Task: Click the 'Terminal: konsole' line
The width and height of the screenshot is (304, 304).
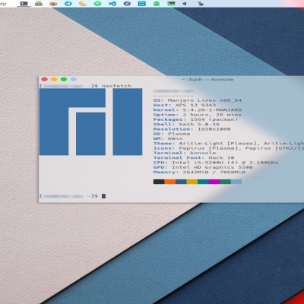Action: [185, 153]
